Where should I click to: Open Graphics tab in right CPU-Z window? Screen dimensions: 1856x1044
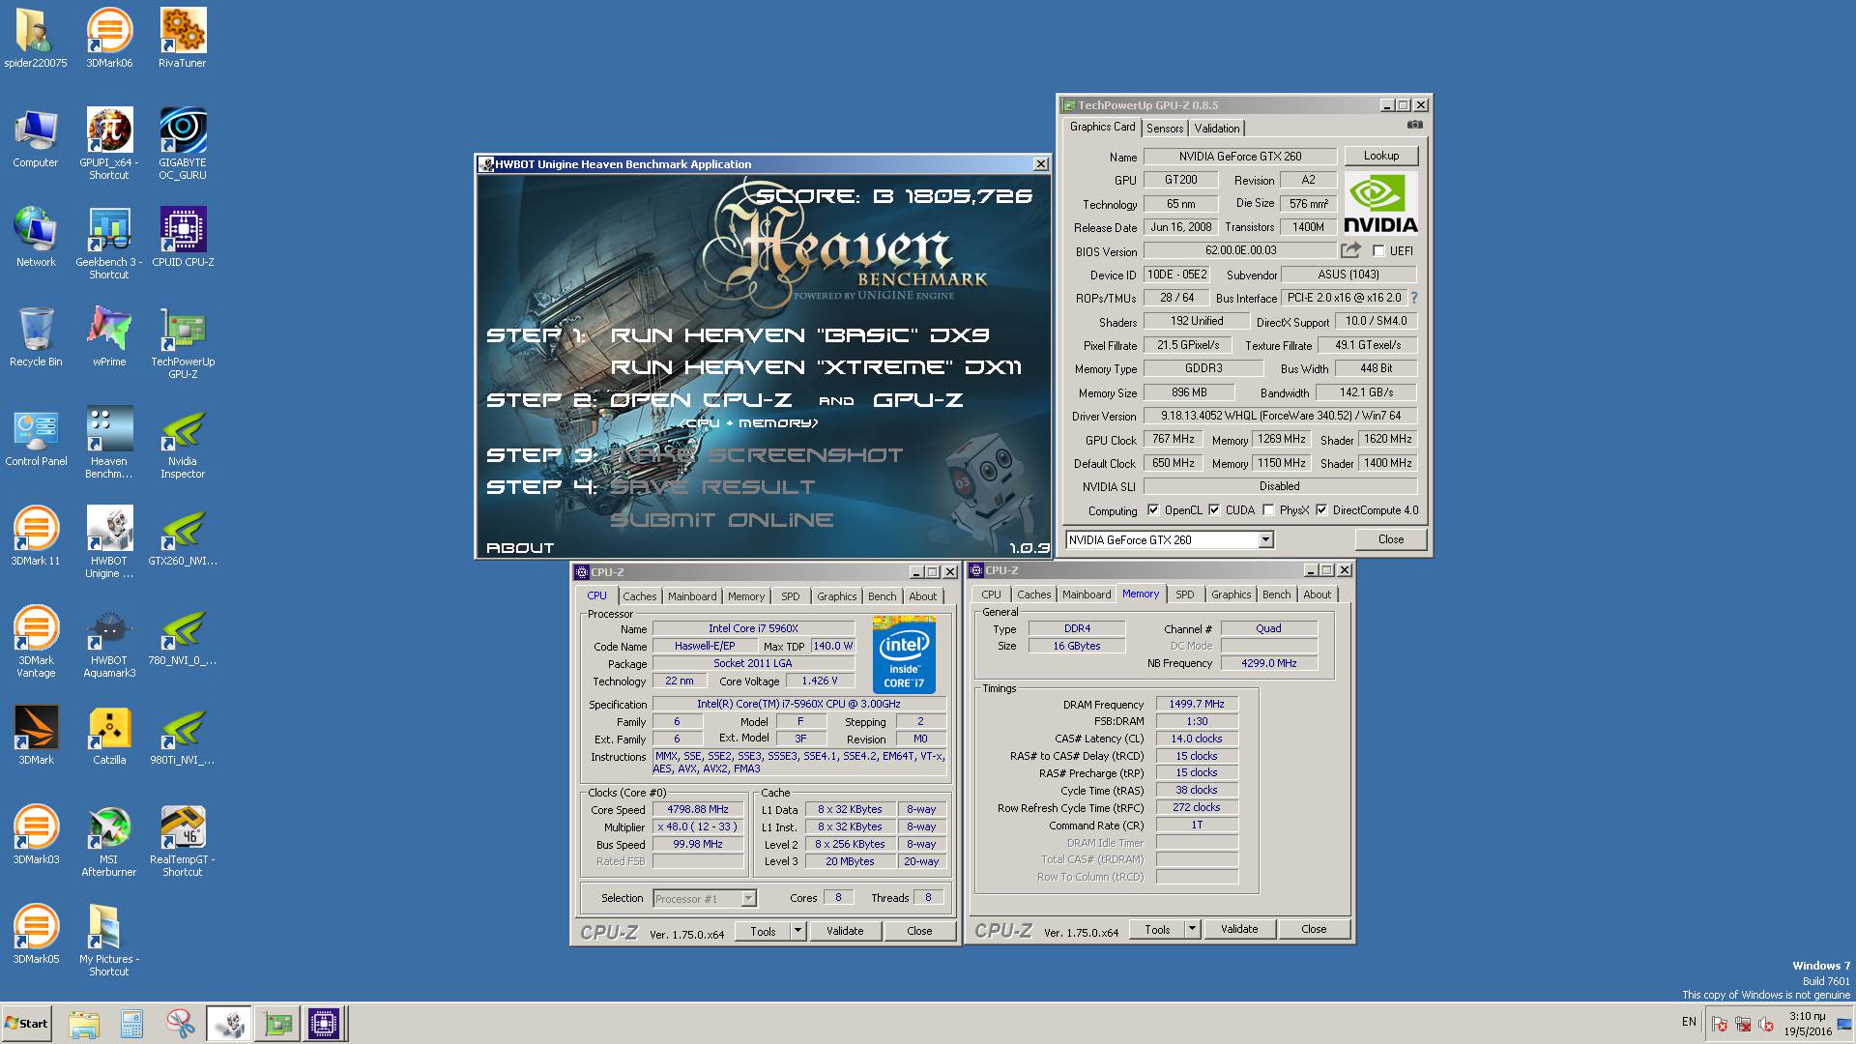coord(1231,594)
